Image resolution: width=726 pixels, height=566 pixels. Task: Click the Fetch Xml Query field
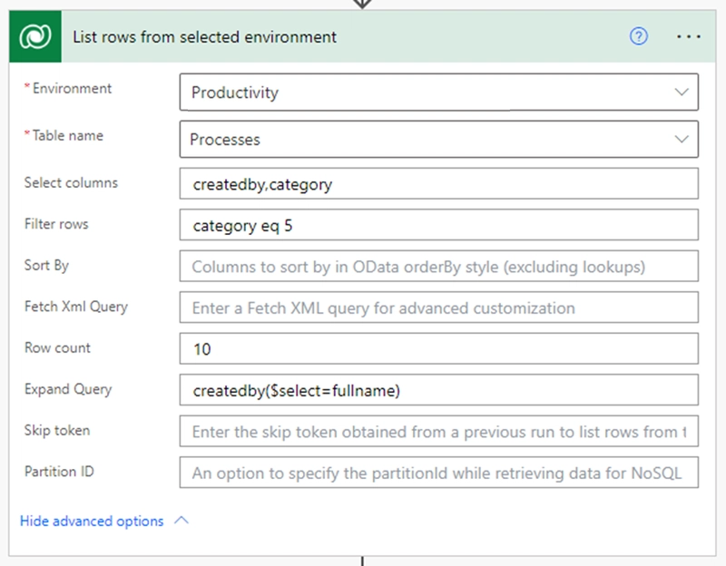pyautogui.click(x=438, y=308)
